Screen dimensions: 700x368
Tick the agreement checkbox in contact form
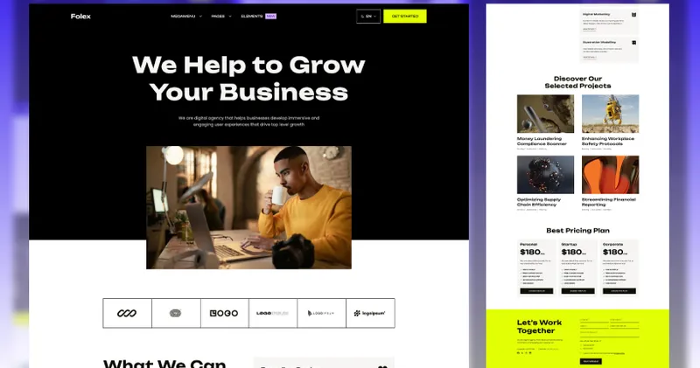click(x=581, y=353)
